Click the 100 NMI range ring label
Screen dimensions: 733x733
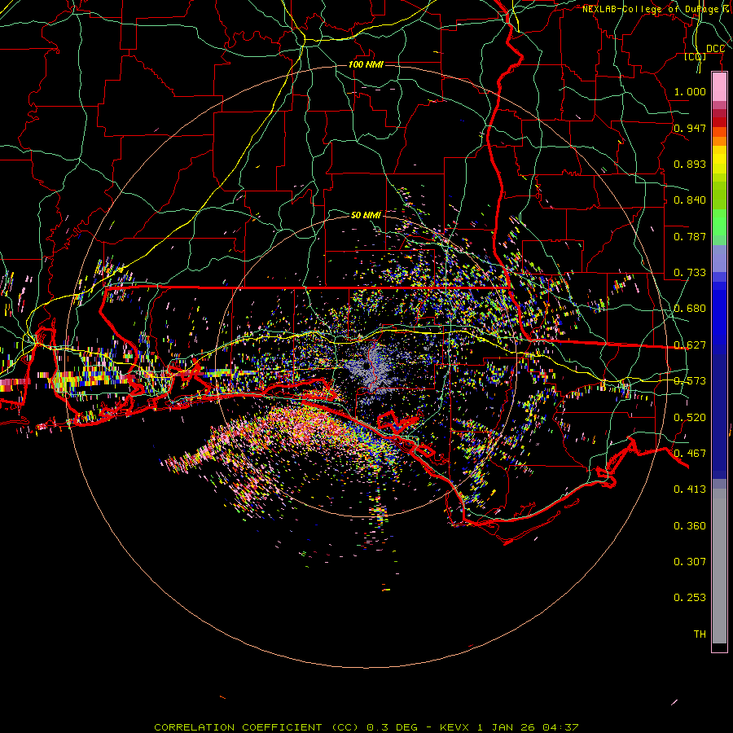click(x=366, y=64)
